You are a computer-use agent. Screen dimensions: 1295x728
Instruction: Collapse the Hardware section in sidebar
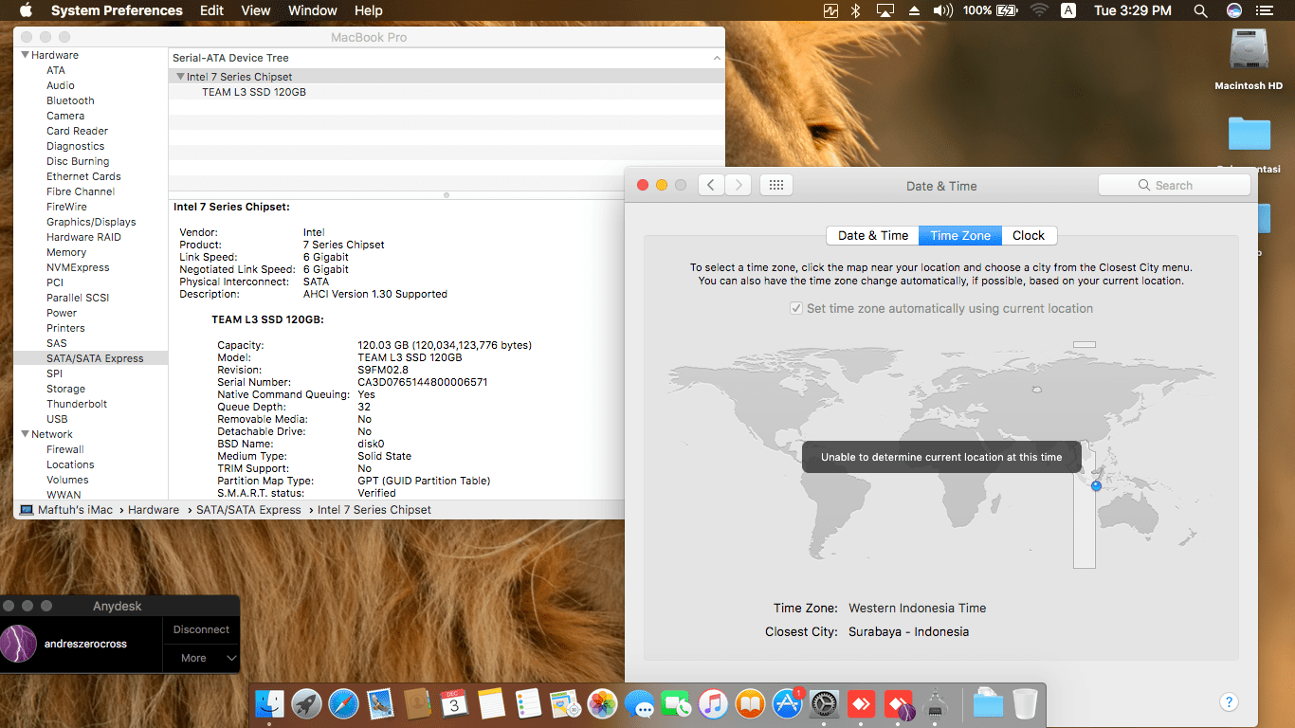[x=25, y=55]
